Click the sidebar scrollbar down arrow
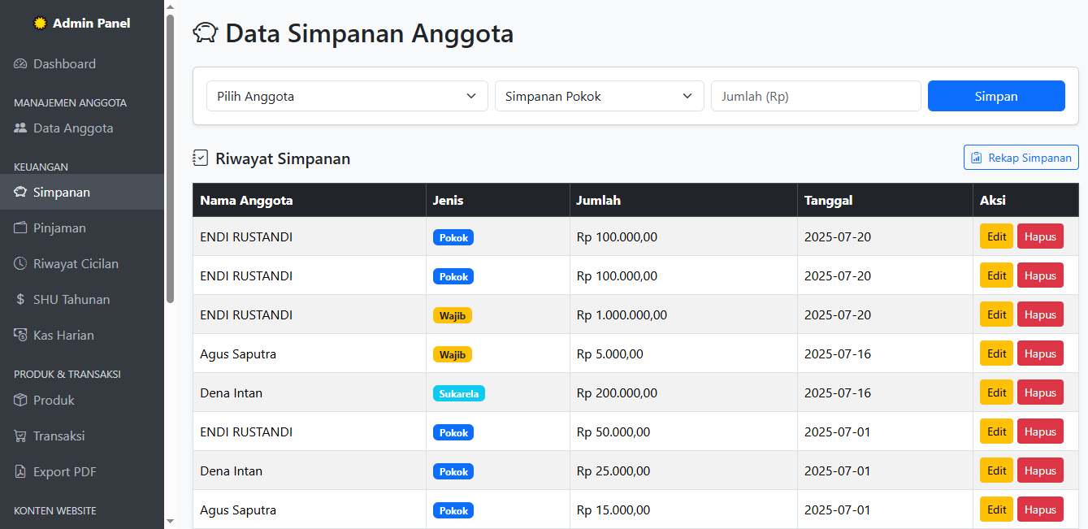The image size is (1088, 529). 170,520
